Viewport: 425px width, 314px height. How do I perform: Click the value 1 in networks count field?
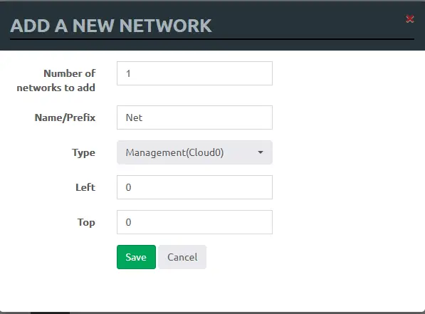tap(128, 73)
